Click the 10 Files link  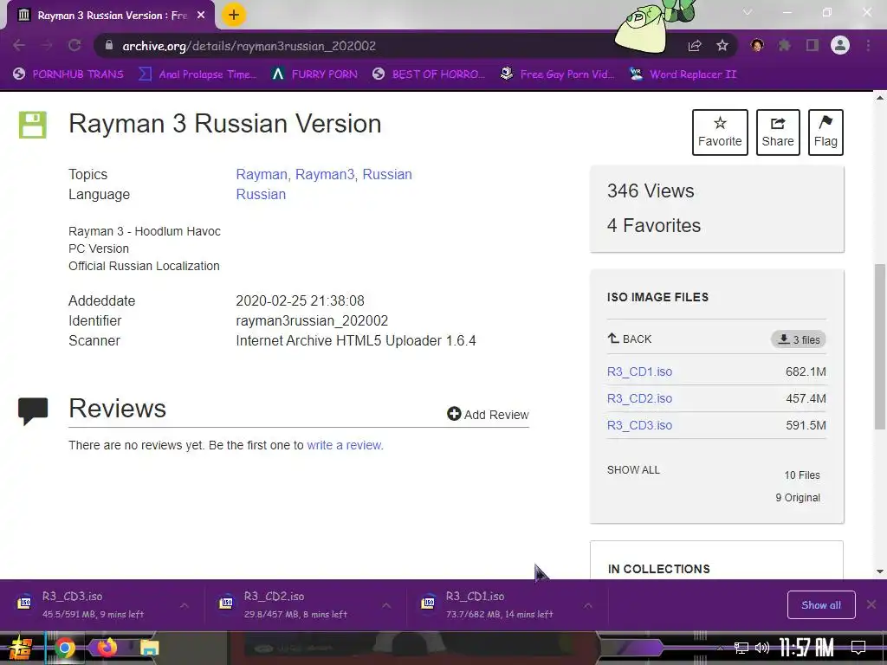pyautogui.click(x=801, y=475)
